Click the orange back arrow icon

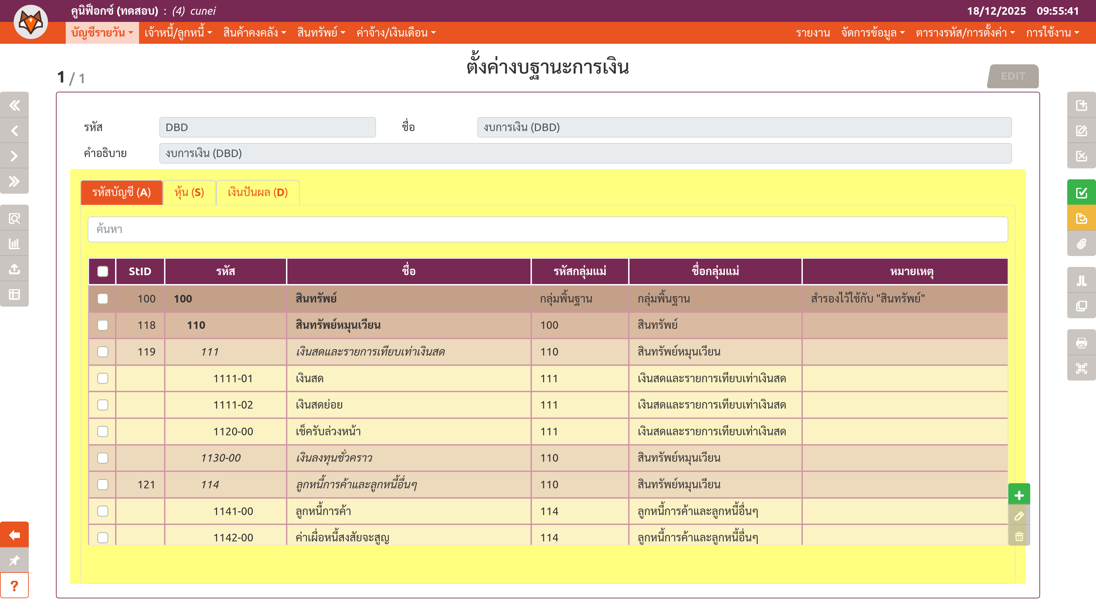[x=14, y=535]
